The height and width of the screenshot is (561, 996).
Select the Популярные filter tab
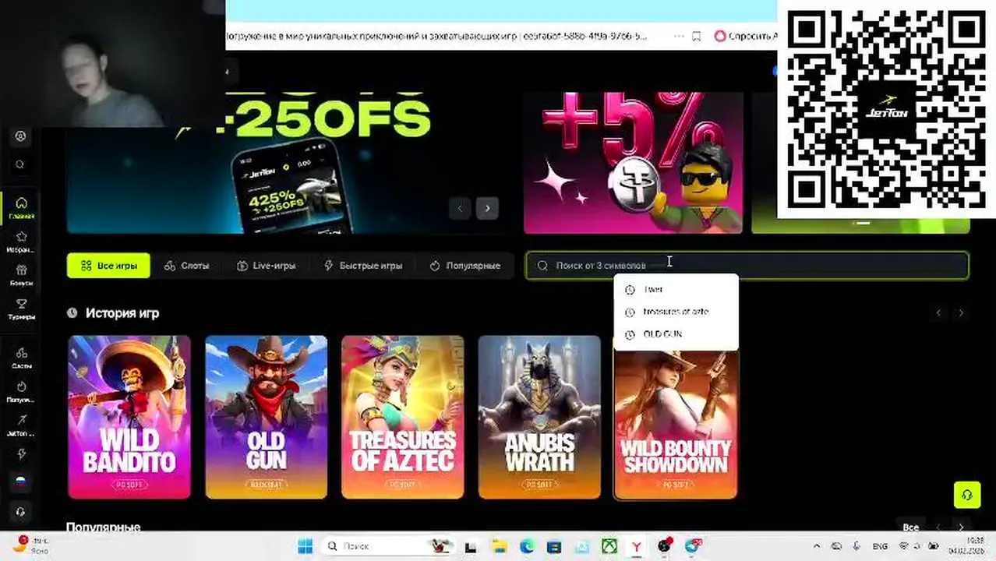point(464,266)
